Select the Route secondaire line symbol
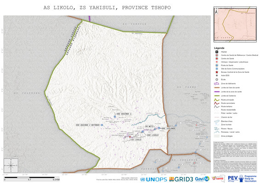 point(217,103)
